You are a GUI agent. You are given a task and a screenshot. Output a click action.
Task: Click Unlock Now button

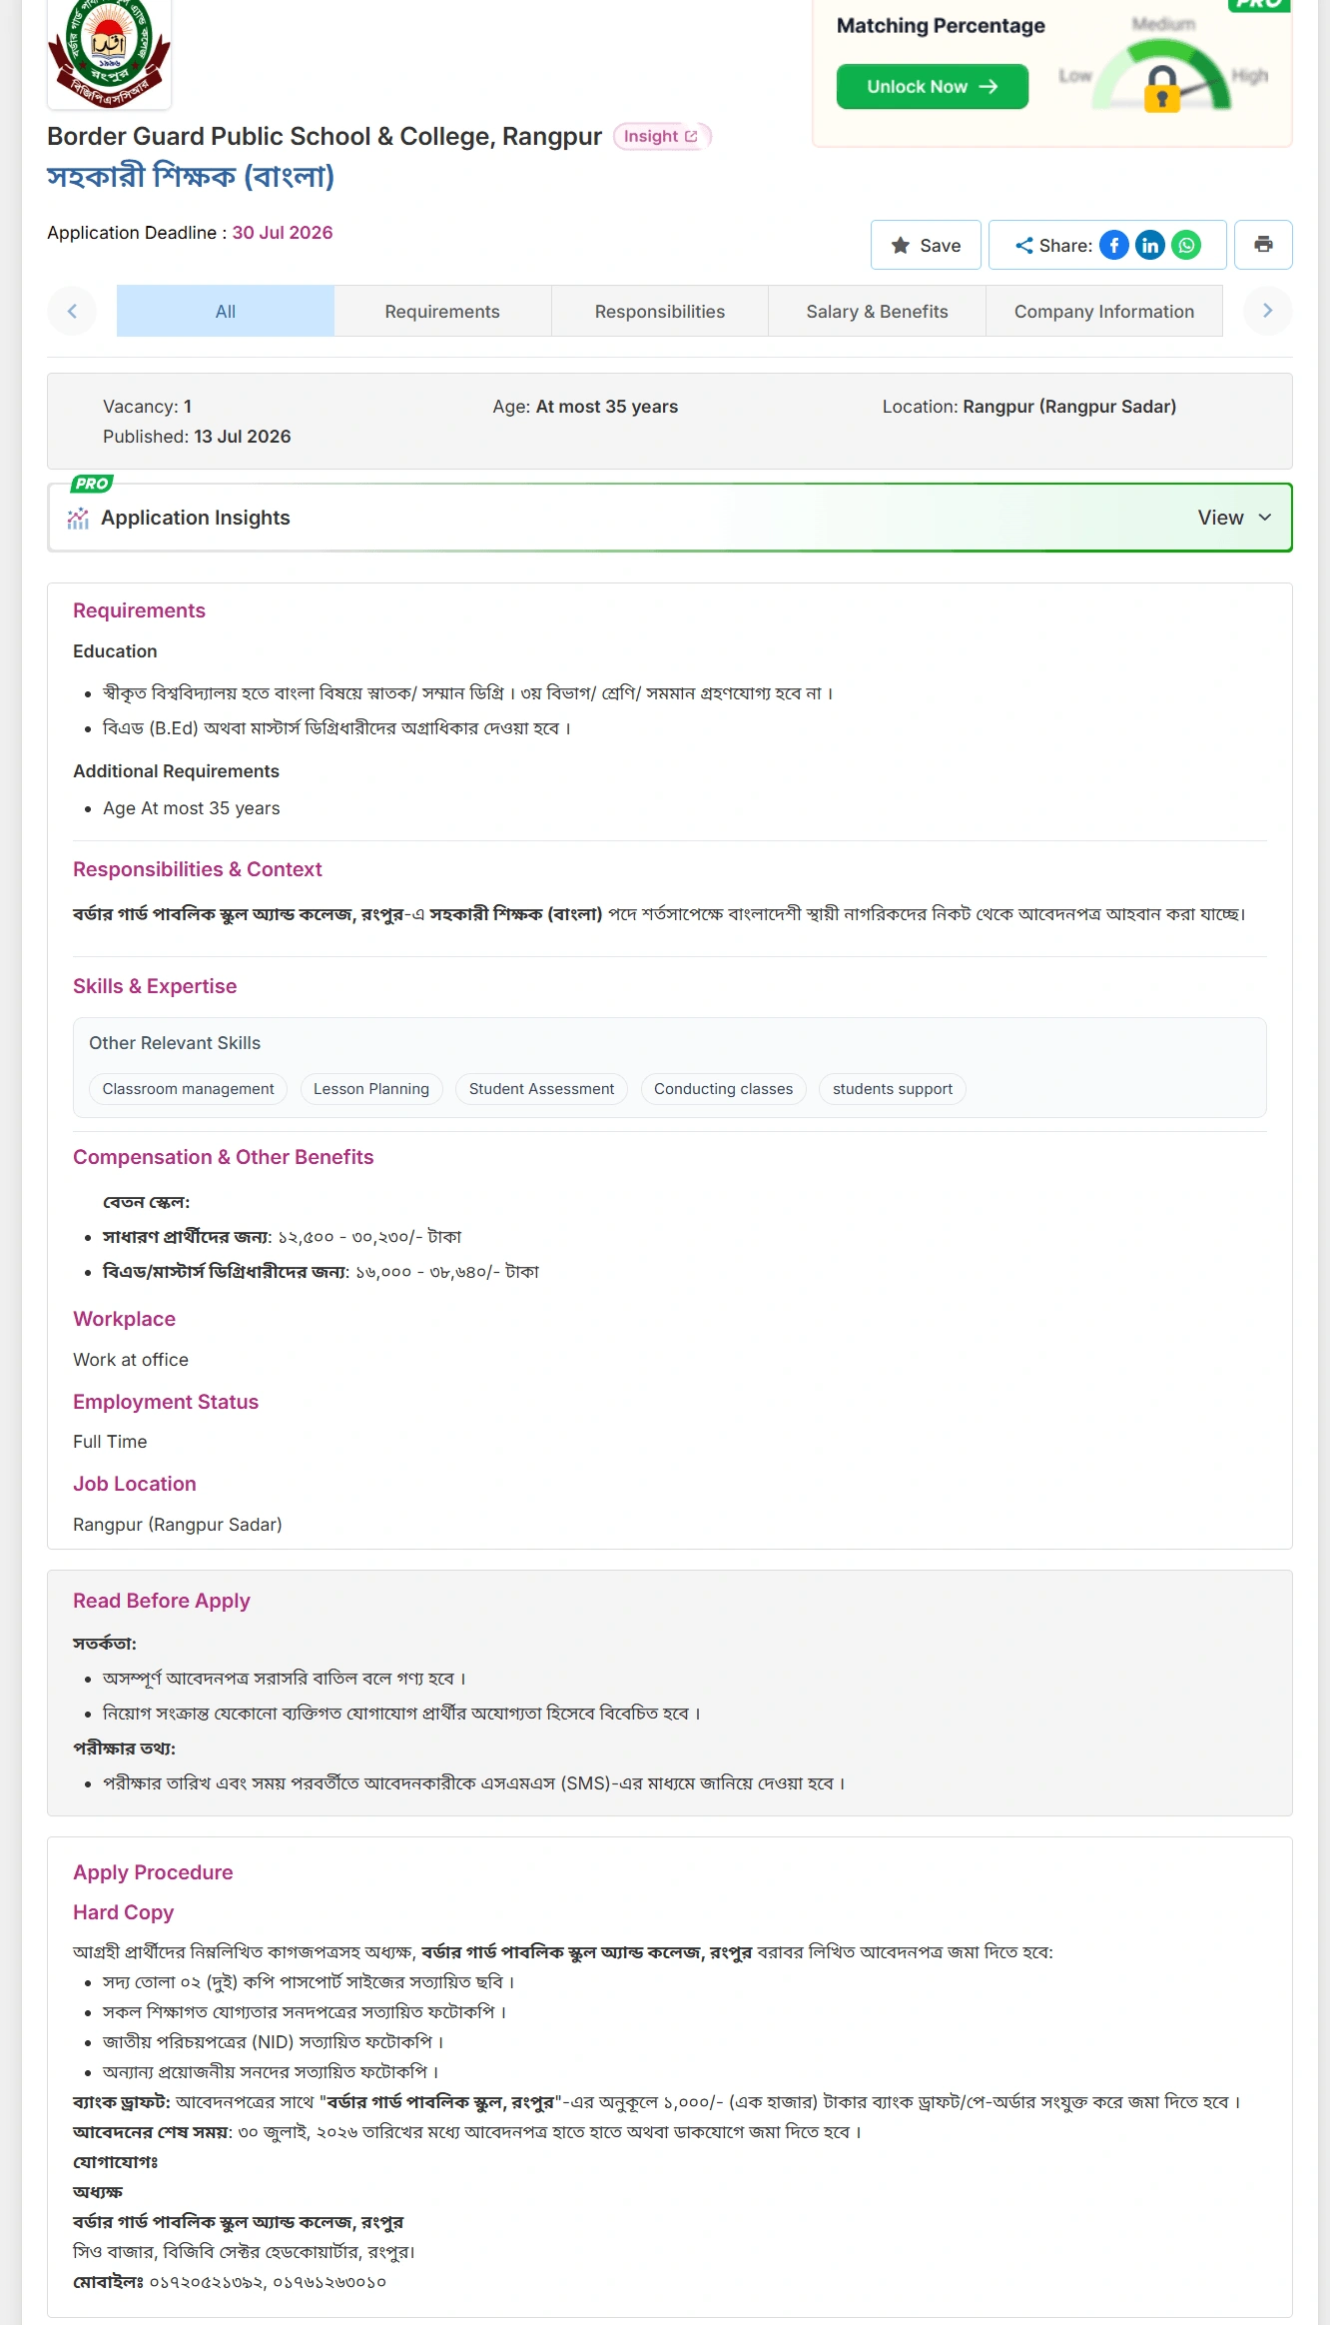pyautogui.click(x=933, y=87)
